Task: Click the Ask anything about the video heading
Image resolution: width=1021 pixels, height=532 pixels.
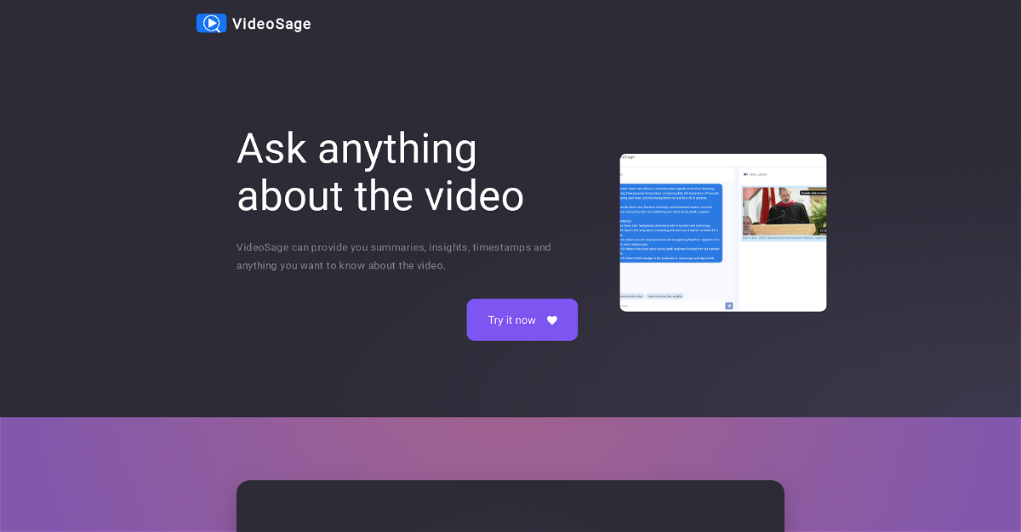Action: [380, 172]
